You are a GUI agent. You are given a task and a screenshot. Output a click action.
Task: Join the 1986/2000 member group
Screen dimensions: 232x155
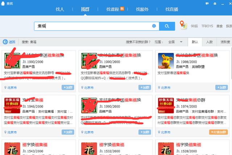(221, 88)
